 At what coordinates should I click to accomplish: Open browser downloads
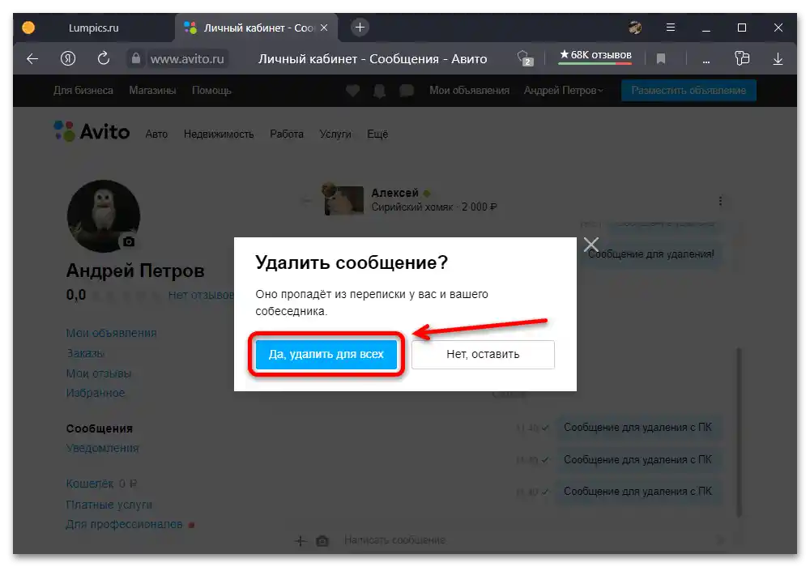tap(778, 59)
